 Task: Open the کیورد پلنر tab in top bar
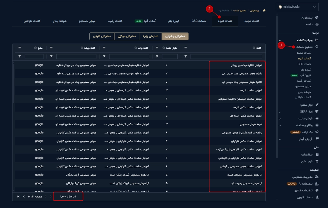(x=174, y=21)
